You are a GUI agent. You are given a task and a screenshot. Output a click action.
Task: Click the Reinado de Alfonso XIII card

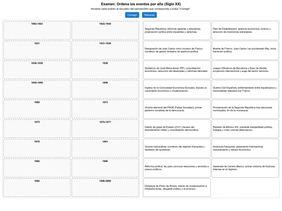click(x=245, y=129)
